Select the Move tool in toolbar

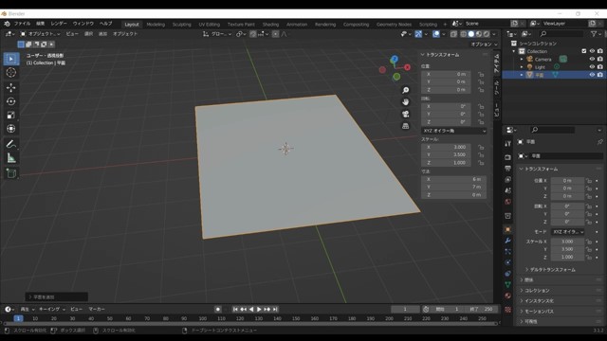pyautogui.click(x=10, y=88)
